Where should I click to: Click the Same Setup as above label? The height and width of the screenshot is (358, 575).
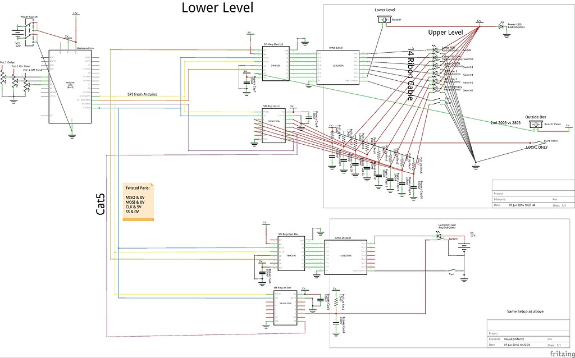pyautogui.click(x=527, y=310)
